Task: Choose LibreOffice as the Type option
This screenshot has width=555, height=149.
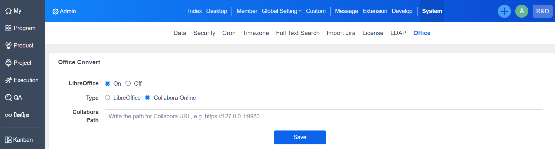Action: 107,98
